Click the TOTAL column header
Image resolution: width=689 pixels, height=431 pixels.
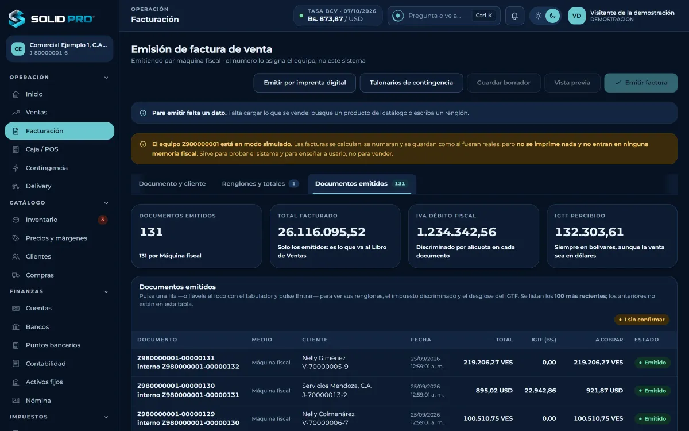point(504,340)
